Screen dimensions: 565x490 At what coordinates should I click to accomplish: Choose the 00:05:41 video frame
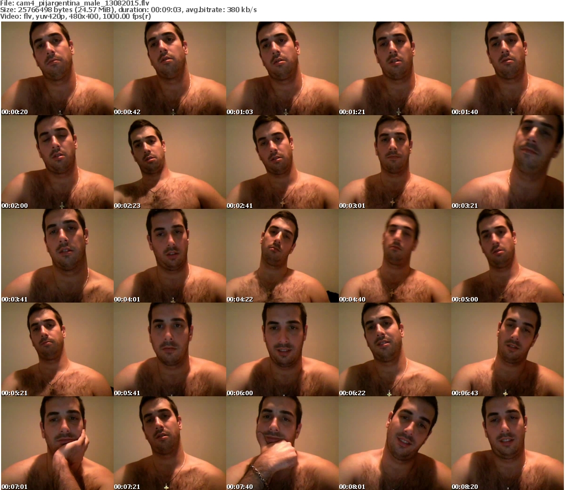[170, 349]
